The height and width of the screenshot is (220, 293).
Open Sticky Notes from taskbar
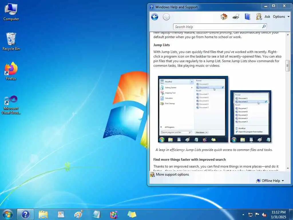132,215
